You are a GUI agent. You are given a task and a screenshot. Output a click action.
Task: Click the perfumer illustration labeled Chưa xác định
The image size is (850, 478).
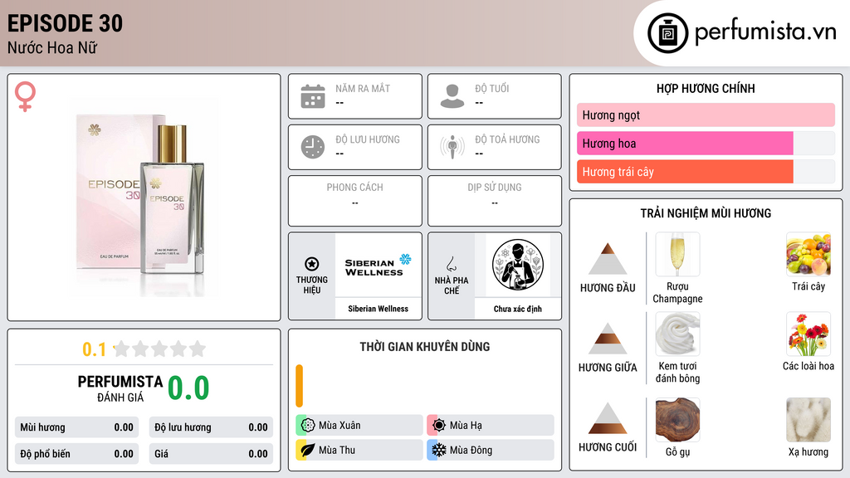pos(518,265)
